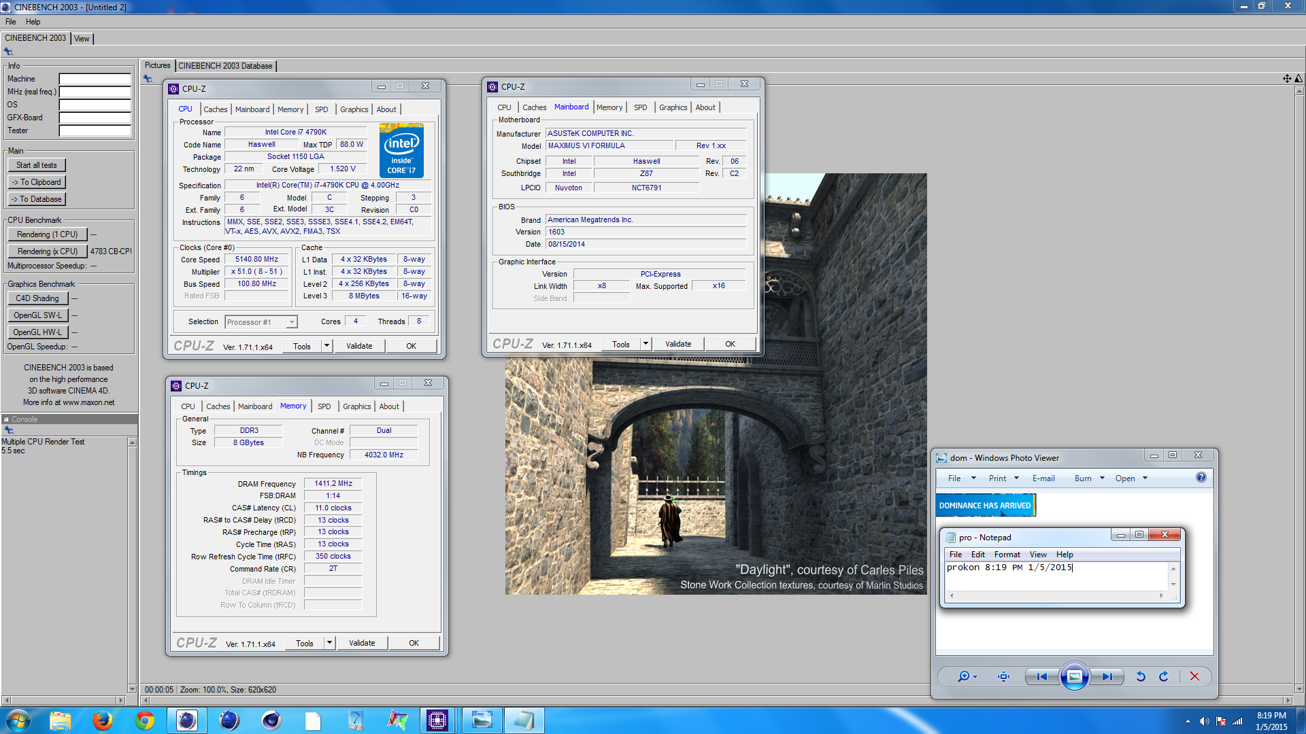Open File Explorer from the taskbar
The width and height of the screenshot is (1306, 734).
click(x=61, y=720)
